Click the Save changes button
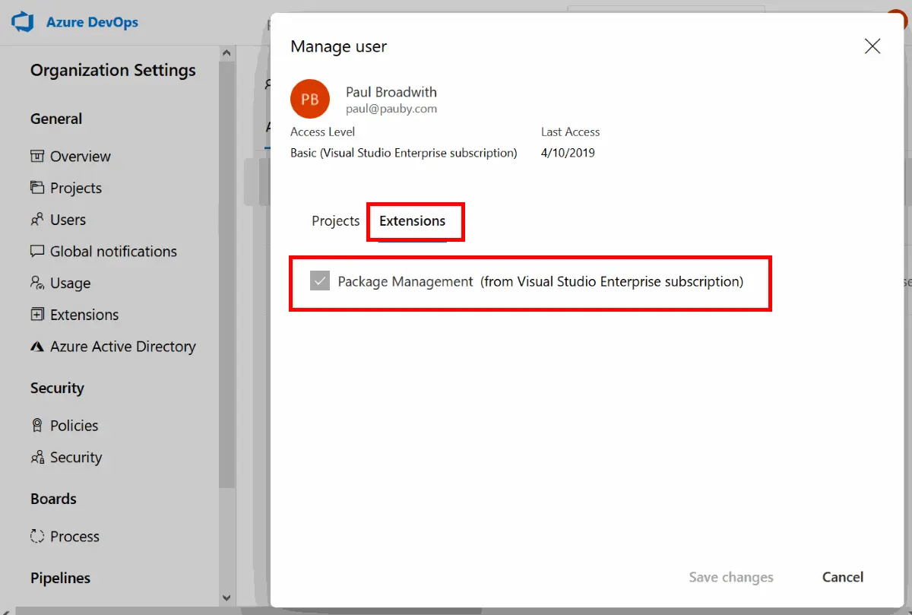This screenshot has height=615, width=912. coord(731,578)
